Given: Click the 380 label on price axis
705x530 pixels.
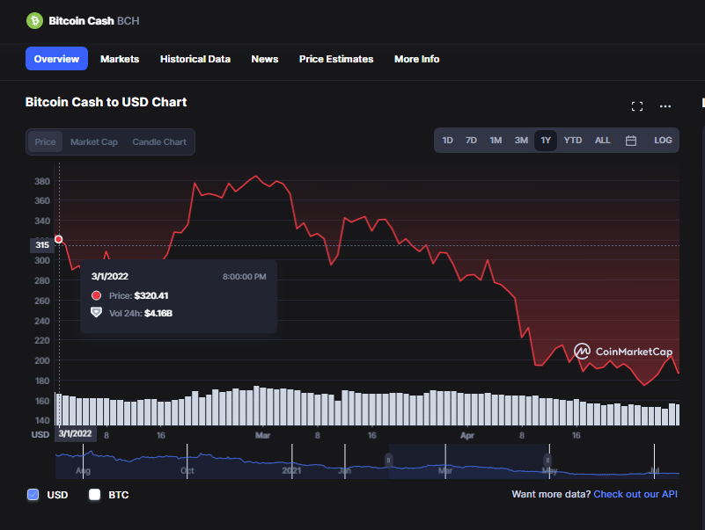Looking at the screenshot, I should [x=42, y=181].
